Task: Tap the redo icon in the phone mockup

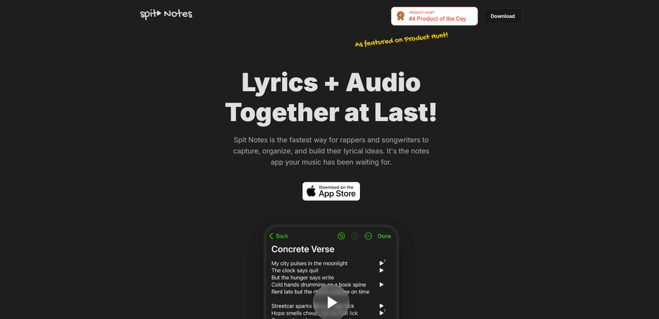Action: pyautogui.click(x=355, y=236)
